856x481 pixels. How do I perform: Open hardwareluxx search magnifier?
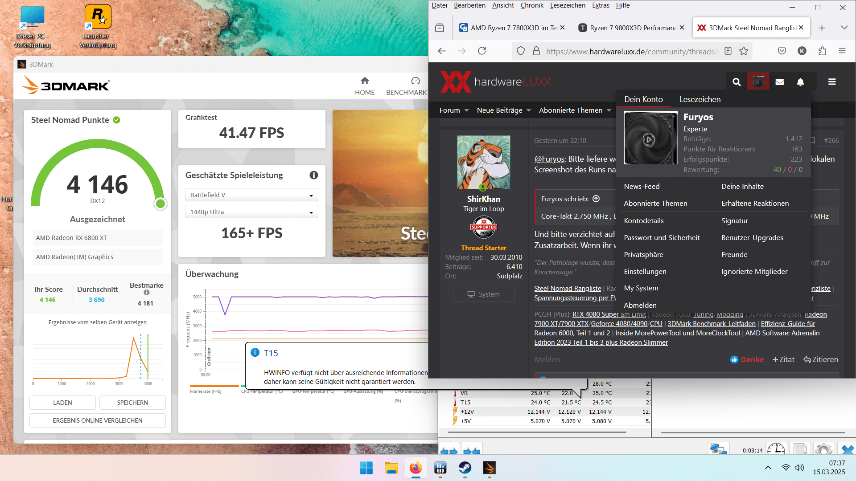pos(737,82)
